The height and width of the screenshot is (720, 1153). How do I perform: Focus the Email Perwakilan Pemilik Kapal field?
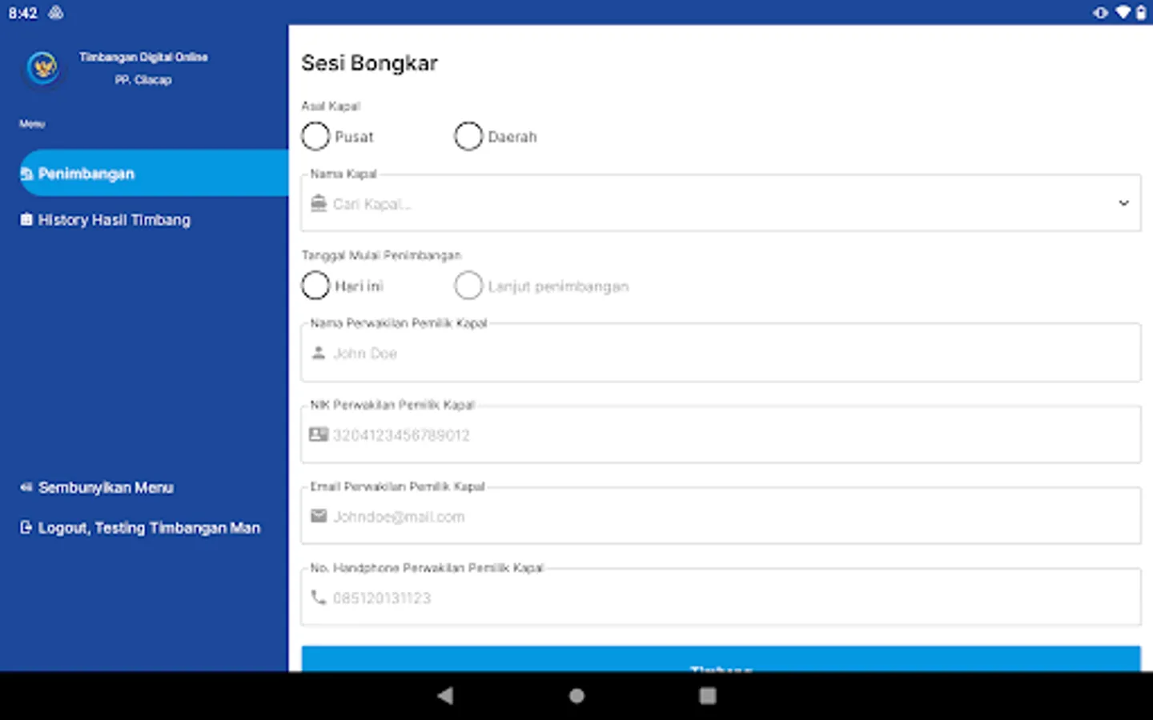point(721,516)
